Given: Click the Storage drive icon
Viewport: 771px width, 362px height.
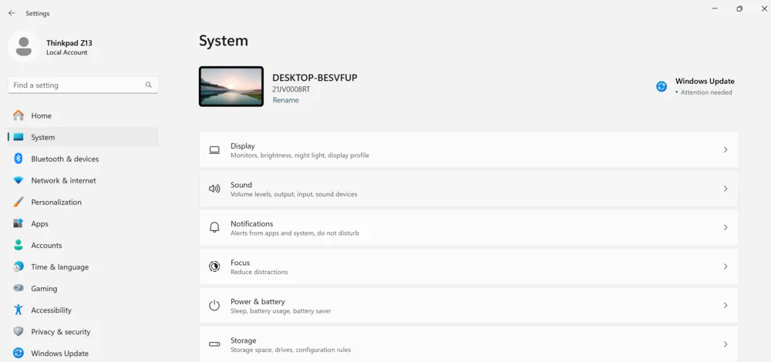Looking at the screenshot, I should (214, 344).
